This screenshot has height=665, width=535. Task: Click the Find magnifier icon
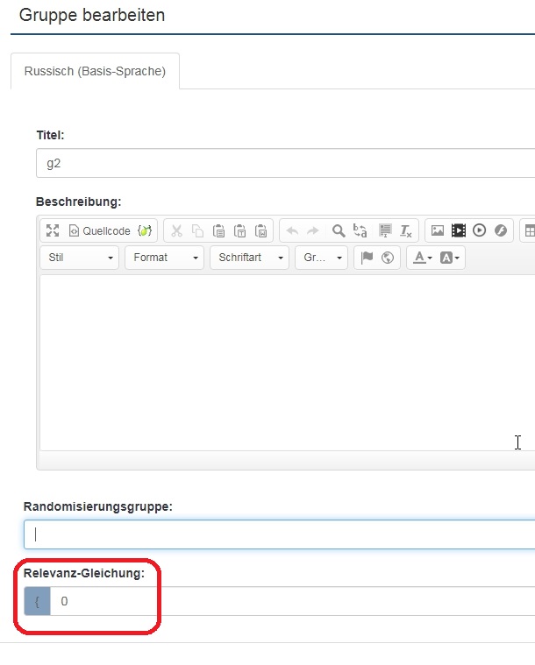pyautogui.click(x=339, y=231)
